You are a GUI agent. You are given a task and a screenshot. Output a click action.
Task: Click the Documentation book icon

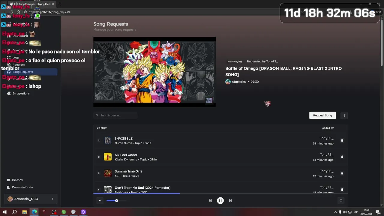pyautogui.click(x=9, y=187)
